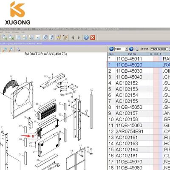Click the red X toolbar icon
The width and height of the screenshot is (170, 170).
(93, 37)
